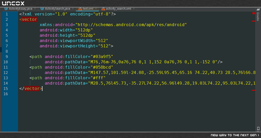
Task: Close the test.xml tab
Action: pos(96,8)
